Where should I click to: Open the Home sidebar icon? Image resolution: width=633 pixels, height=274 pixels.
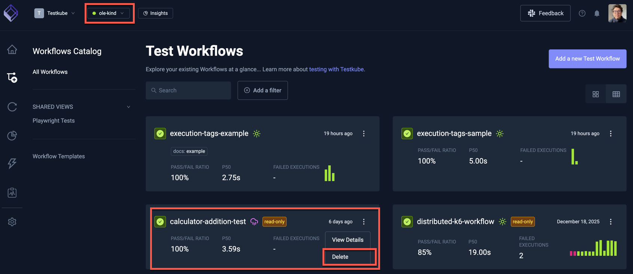click(12, 49)
